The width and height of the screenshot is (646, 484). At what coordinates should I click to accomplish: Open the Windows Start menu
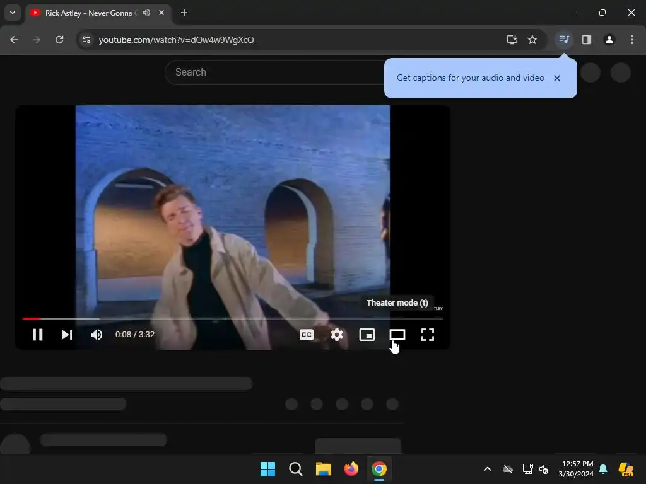[267, 469]
